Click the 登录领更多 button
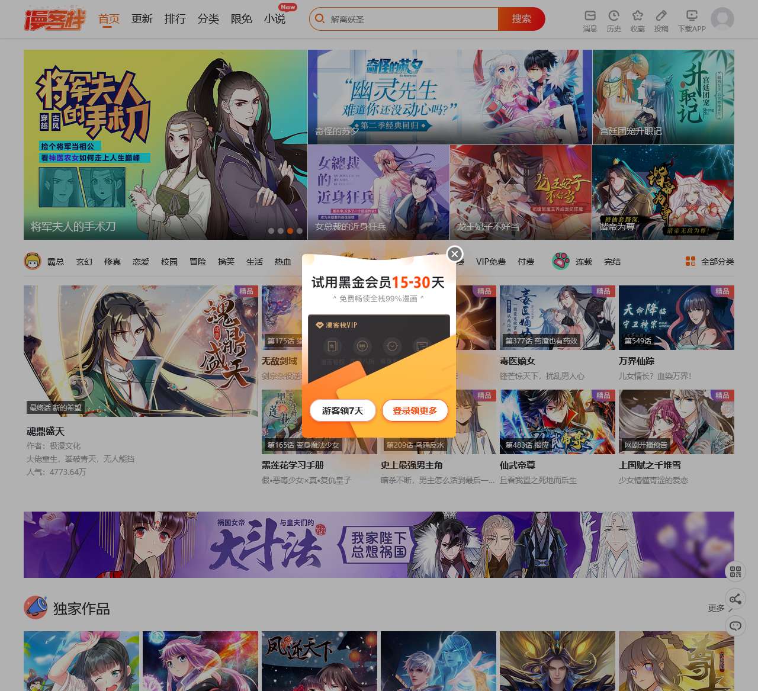 pyautogui.click(x=415, y=410)
